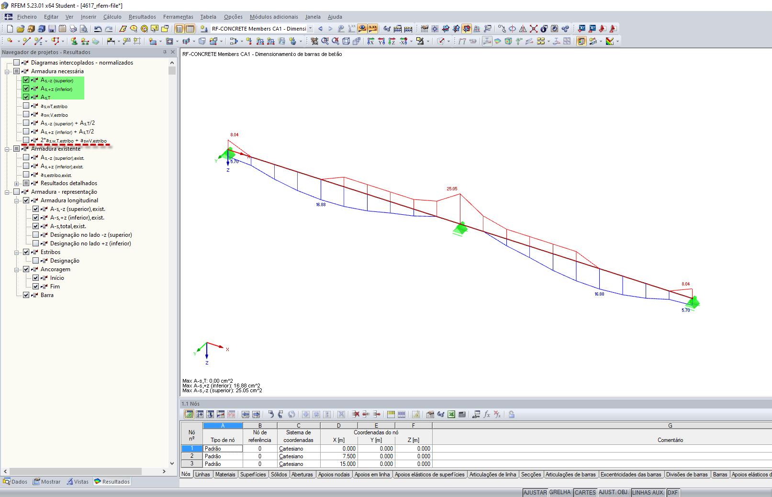Toggle the Barra checkbox
Viewport: 772px width, 497px height.
tap(26, 295)
